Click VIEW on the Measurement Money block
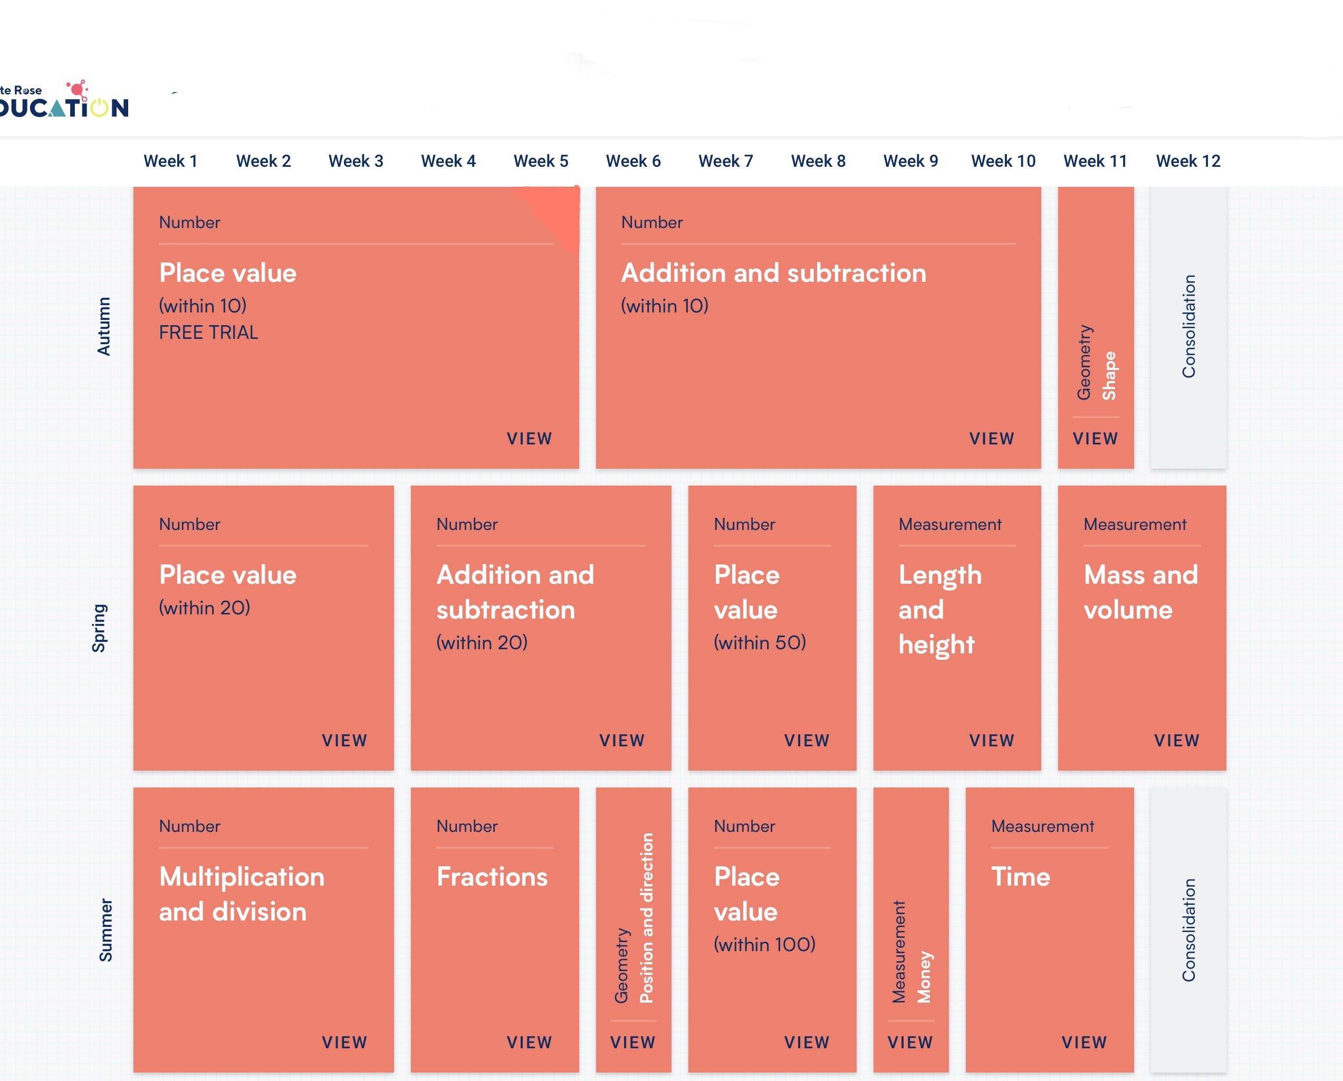The image size is (1343, 1081). click(x=910, y=1042)
